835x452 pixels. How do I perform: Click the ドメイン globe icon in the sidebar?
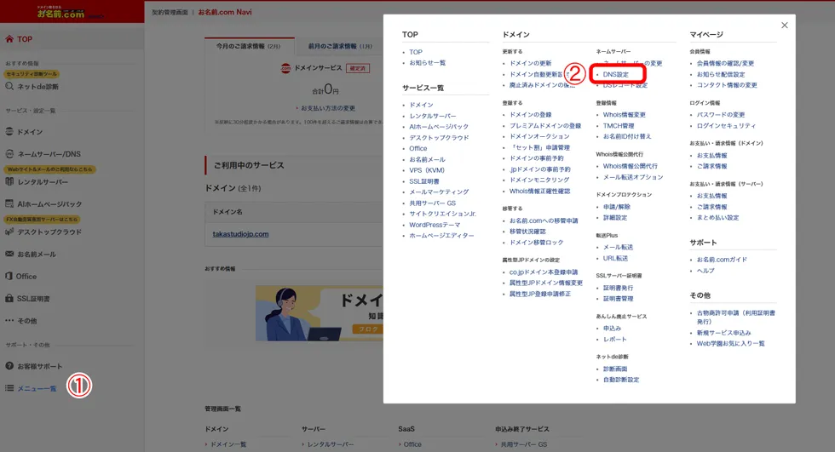[x=9, y=131]
